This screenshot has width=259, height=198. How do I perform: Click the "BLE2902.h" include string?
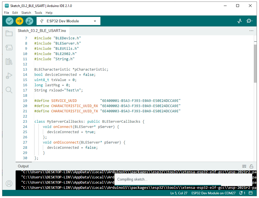(x=65, y=54)
